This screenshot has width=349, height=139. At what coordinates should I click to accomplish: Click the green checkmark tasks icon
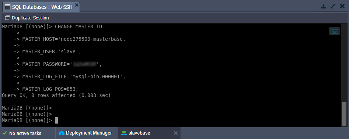point(4,133)
